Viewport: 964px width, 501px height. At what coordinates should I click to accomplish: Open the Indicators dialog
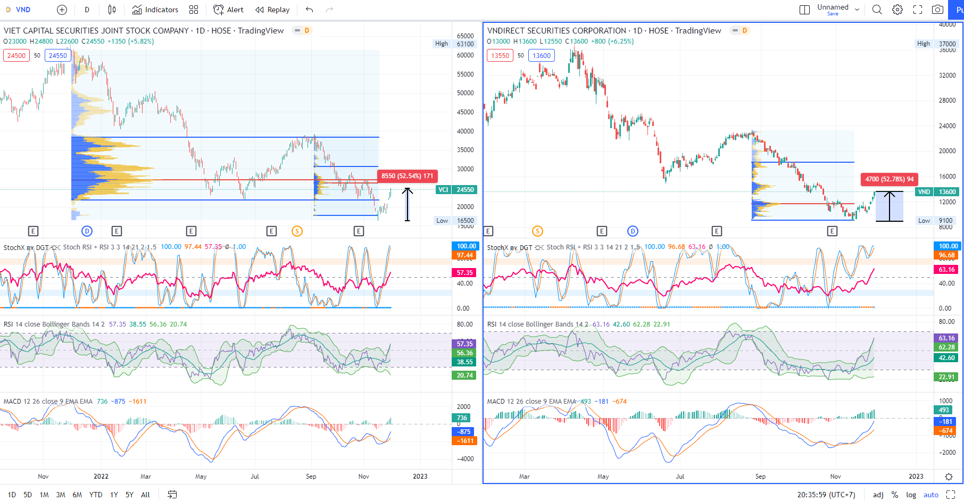pos(155,10)
